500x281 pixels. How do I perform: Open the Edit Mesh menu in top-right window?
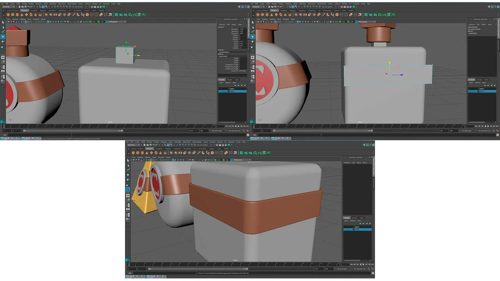click(303, 4)
